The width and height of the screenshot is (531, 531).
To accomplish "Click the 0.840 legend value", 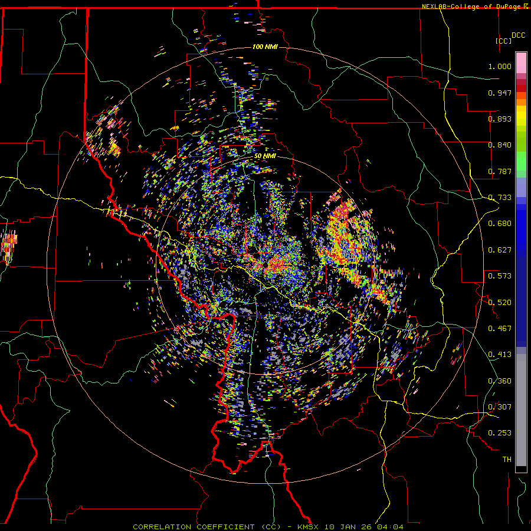I will click(x=500, y=145).
